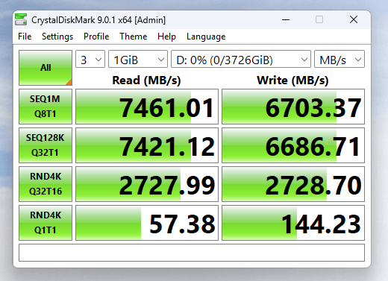Open the drive selector showing D: 0%
The height and width of the screenshot is (281, 388).
coord(241,59)
